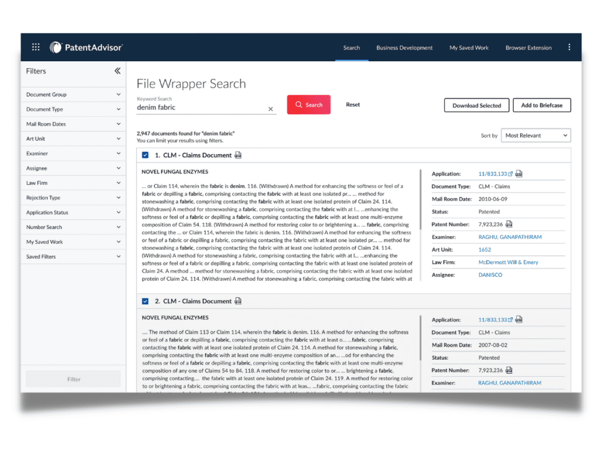Open the Sort by Most Relevant dropdown

pyautogui.click(x=536, y=135)
